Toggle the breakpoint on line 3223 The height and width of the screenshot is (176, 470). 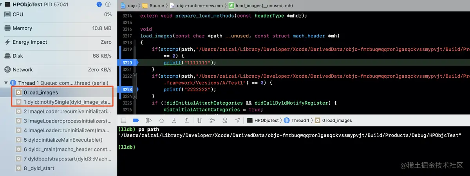tap(128, 89)
